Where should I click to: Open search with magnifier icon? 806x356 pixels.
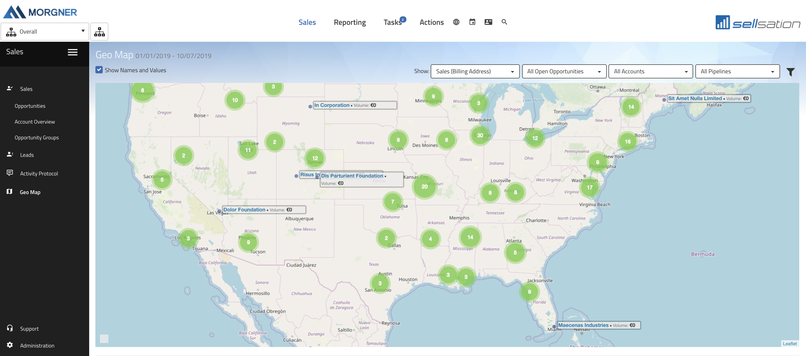tap(504, 22)
